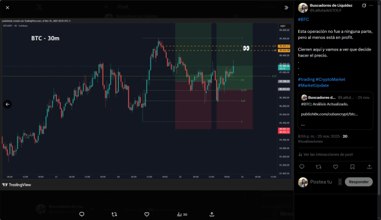
Task: Collapse the side panel with the double chevron
Action: coord(286,7)
